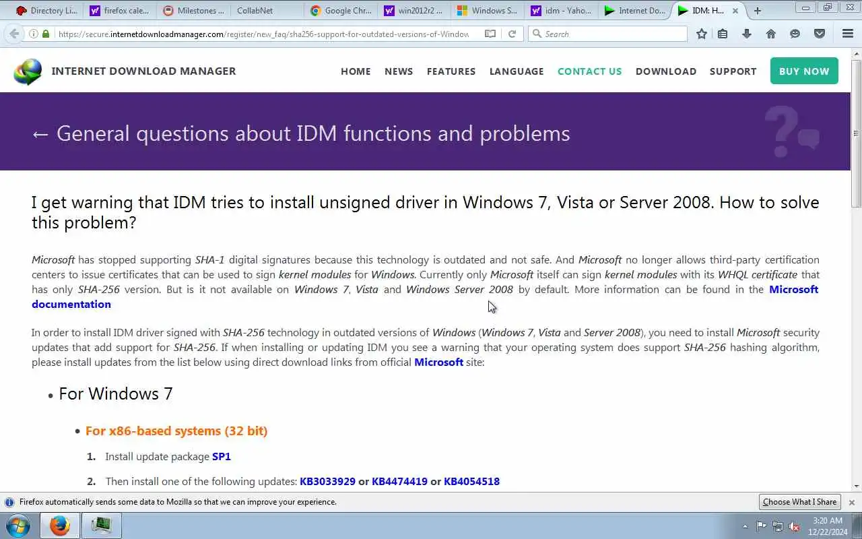The width and height of the screenshot is (862, 539).
Task: Click the Action Center flag tray icon
Action: point(761,526)
